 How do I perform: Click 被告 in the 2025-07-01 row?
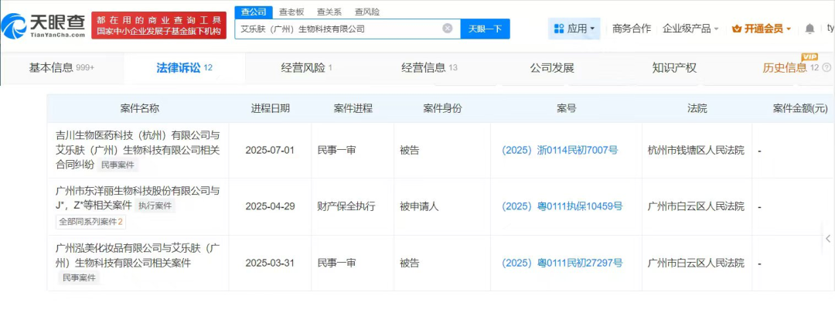pos(410,151)
